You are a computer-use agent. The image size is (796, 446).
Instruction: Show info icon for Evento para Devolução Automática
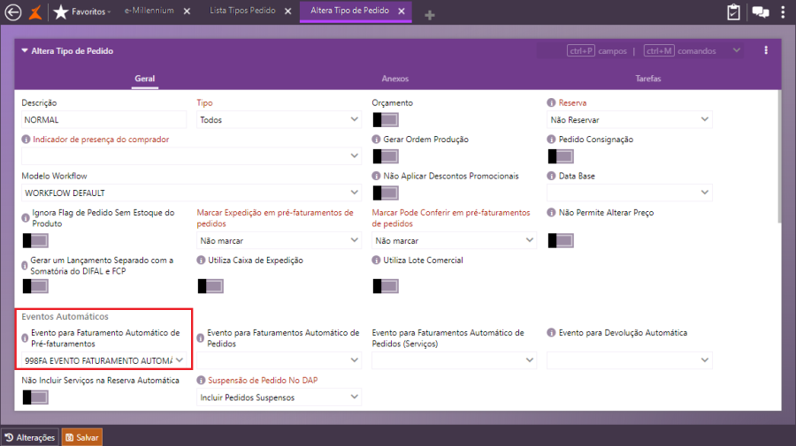[x=551, y=332]
